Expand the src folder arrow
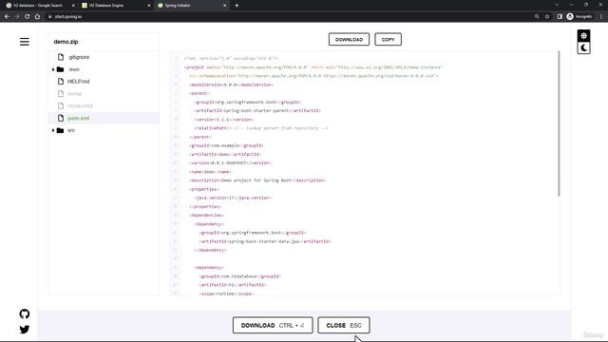Screen dimensions: 608x342 click(53, 130)
